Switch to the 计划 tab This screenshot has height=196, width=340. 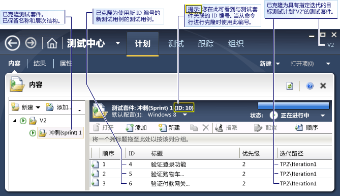[142, 44]
